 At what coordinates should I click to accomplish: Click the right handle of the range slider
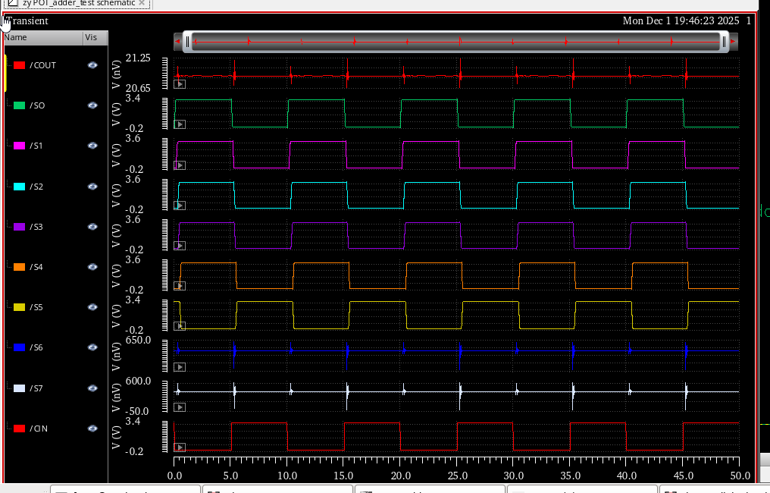724,42
